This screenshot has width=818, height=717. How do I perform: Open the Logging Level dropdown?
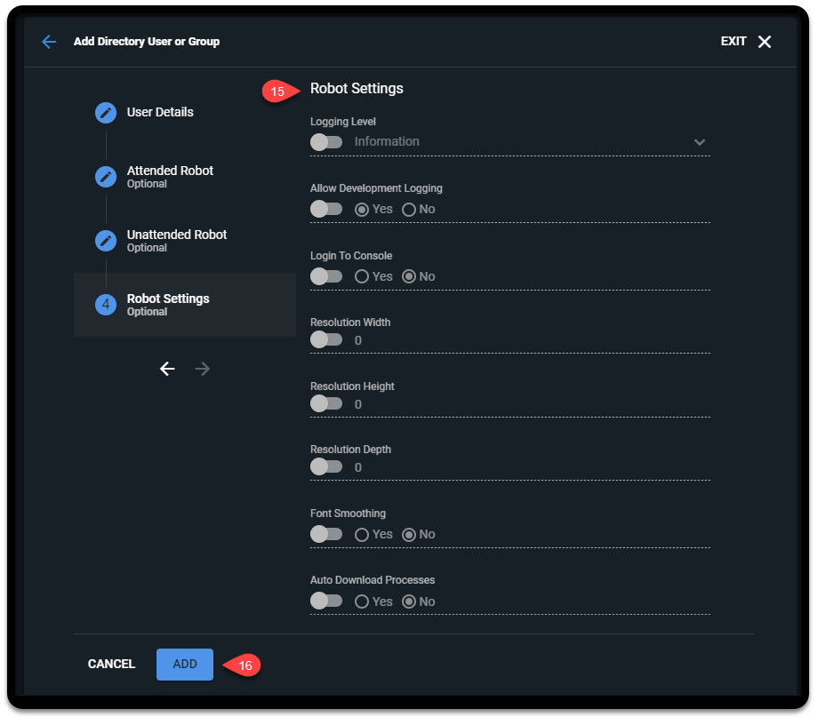click(700, 141)
